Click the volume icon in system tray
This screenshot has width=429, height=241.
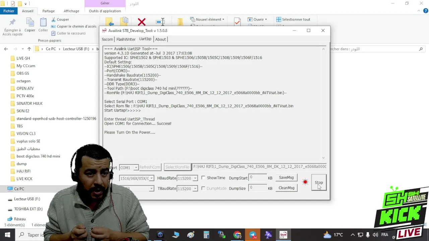tap(375, 235)
